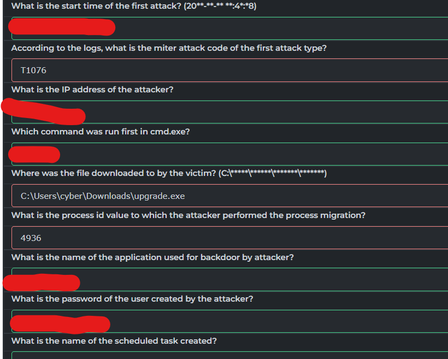
Task: Click the red scribble hiding the start time answer
Action: pyautogui.click(x=62, y=27)
